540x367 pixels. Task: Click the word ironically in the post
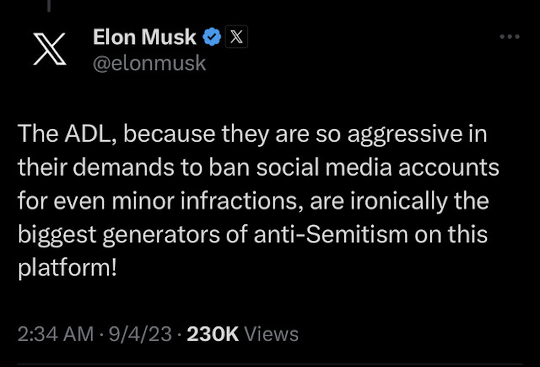click(399, 201)
